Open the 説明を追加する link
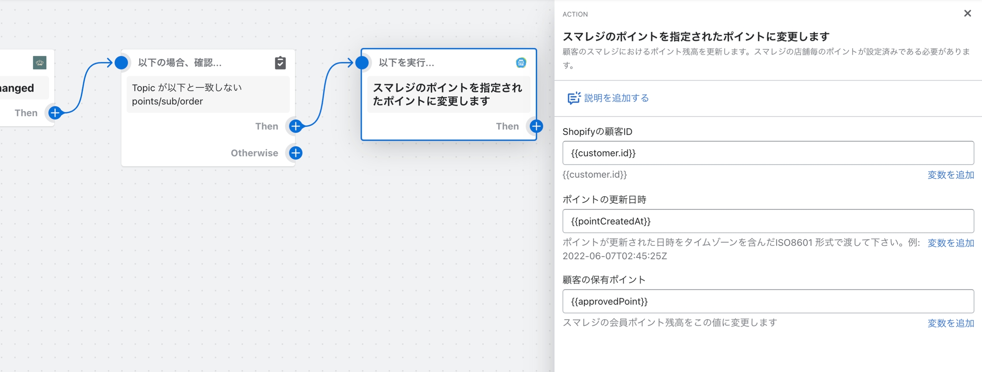Screen dimensions: 982x372 click(x=616, y=98)
